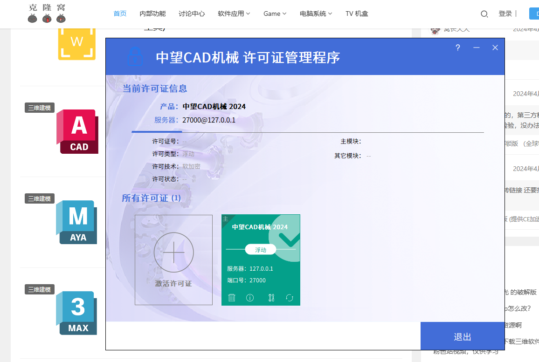Click the lock icon in dialog header
The image size is (539, 362).
[135, 57]
